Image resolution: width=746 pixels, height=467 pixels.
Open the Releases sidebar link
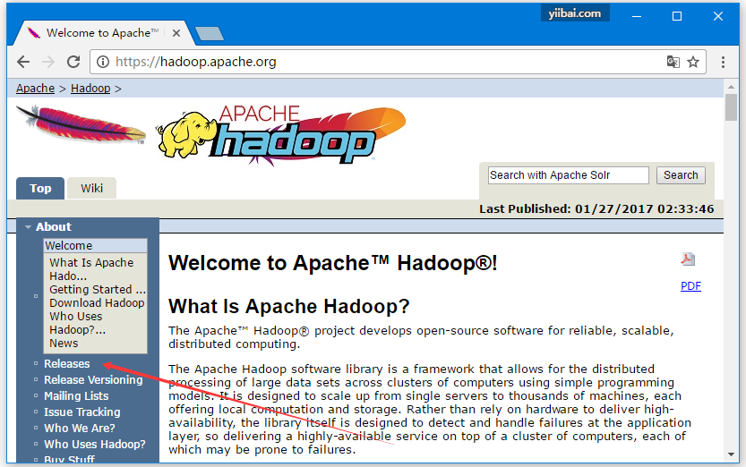click(67, 364)
